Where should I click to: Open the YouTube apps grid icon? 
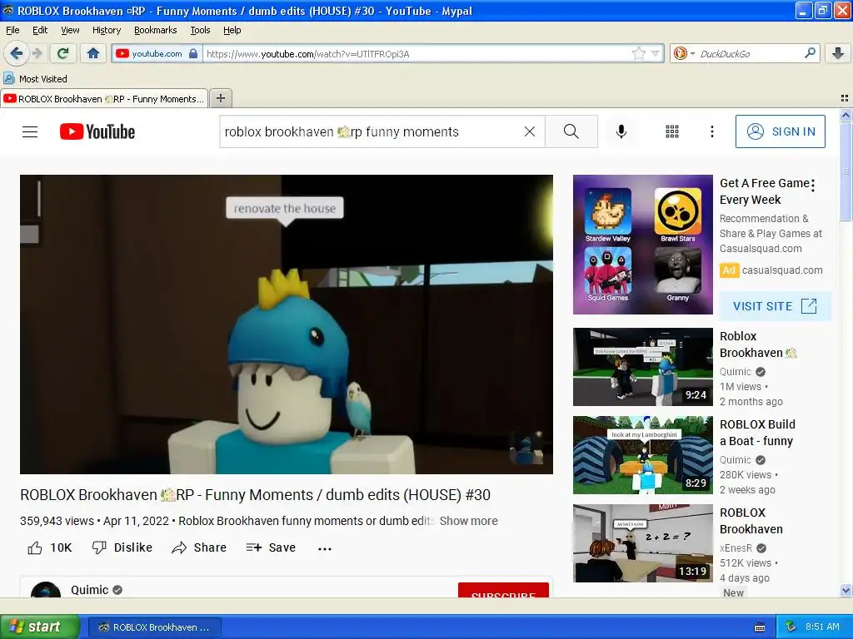tap(672, 131)
